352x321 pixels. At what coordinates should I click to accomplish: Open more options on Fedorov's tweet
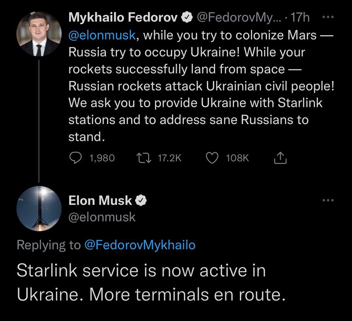pos(328,17)
